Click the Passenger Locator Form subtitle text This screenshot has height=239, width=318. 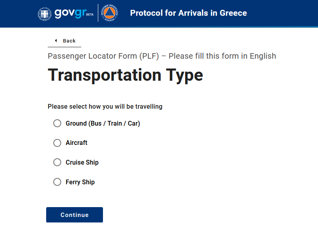[162, 56]
